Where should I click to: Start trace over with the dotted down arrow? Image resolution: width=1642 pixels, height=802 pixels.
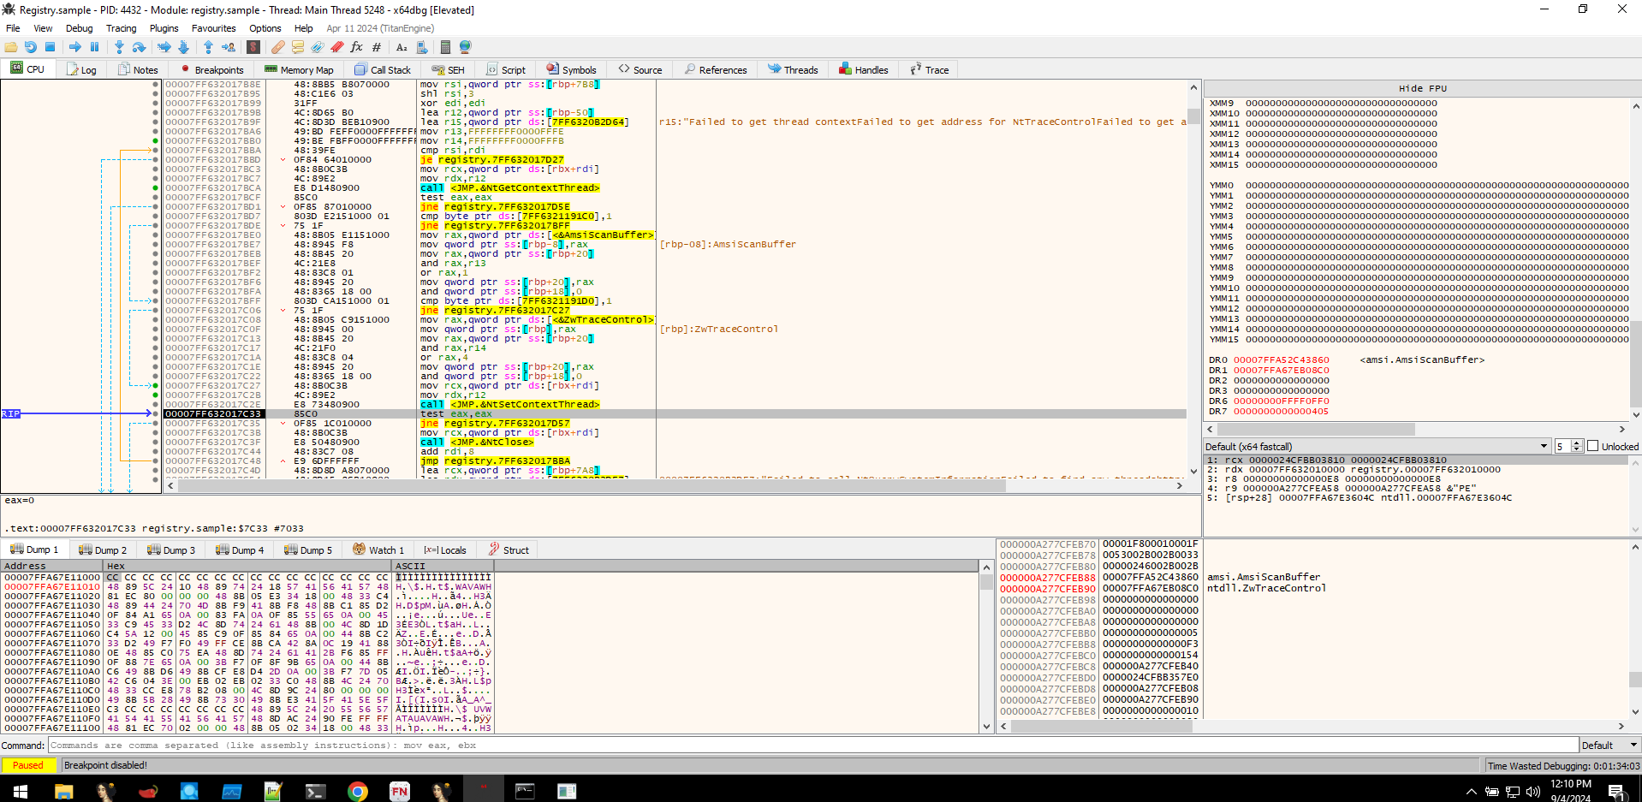pyautogui.click(x=183, y=47)
